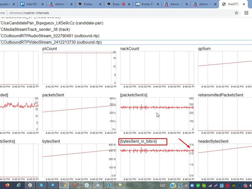This screenshot has height=189, width=252.
Task: Click the red circle tray icon
Action: tap(228, 185)
